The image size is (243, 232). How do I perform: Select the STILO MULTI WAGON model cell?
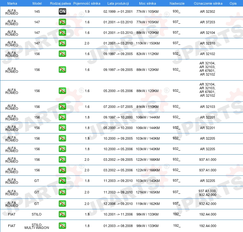[37, 226]
